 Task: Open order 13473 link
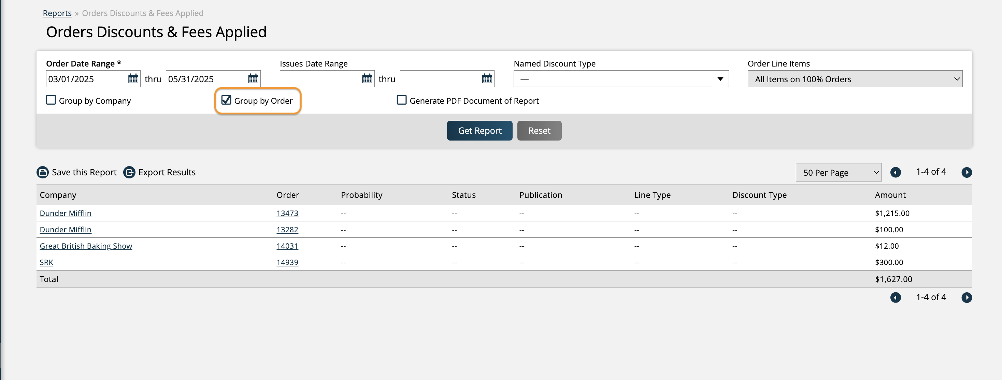[x=287, y=213]
